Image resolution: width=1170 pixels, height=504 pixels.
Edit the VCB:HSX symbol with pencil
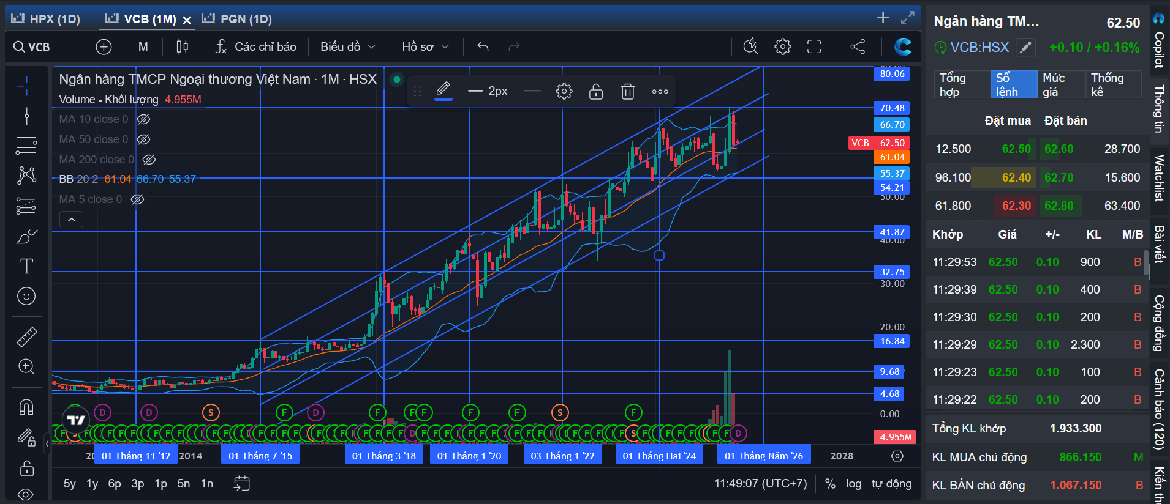point(1026,48)
